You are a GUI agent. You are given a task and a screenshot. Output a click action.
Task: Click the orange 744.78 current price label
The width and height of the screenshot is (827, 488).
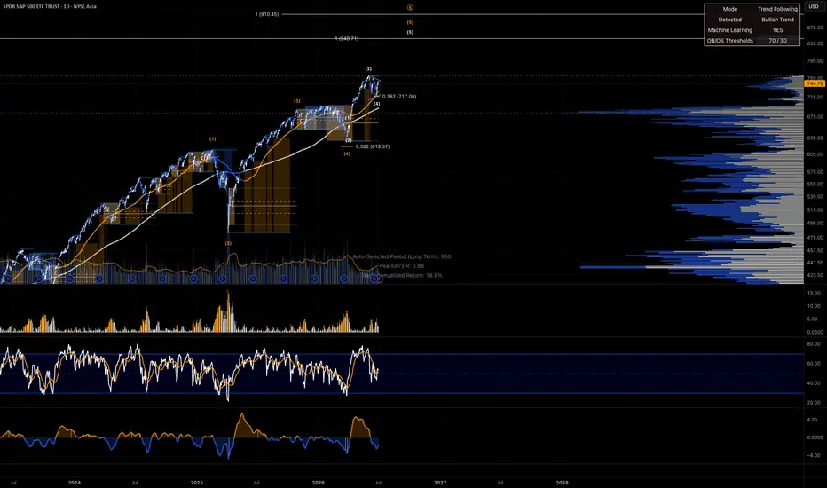click(815, 83)
